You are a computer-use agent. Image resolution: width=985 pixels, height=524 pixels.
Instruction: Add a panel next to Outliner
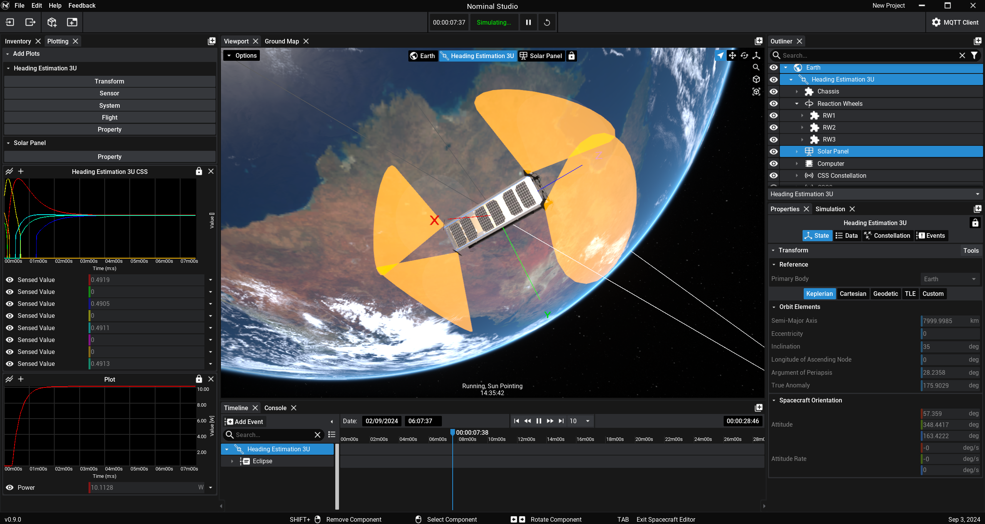tap(977, 41)
